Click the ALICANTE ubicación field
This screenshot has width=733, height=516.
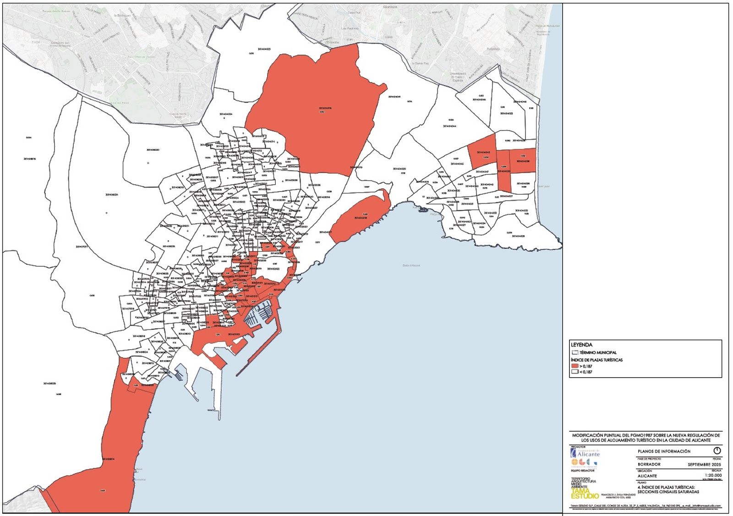(647, 476)
